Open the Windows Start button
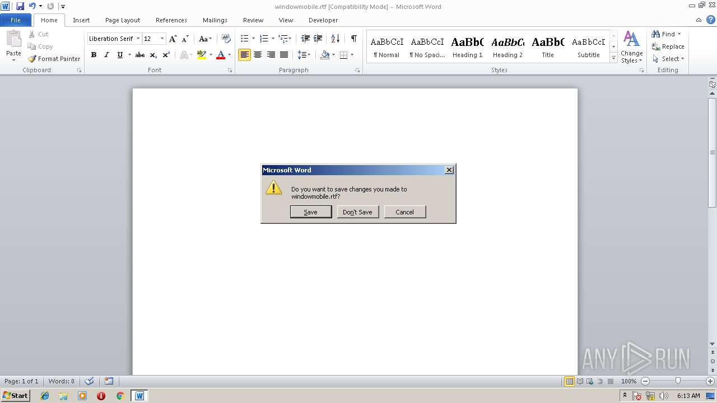The height and width of the screenshot is (403, 717). coord(15,396)
